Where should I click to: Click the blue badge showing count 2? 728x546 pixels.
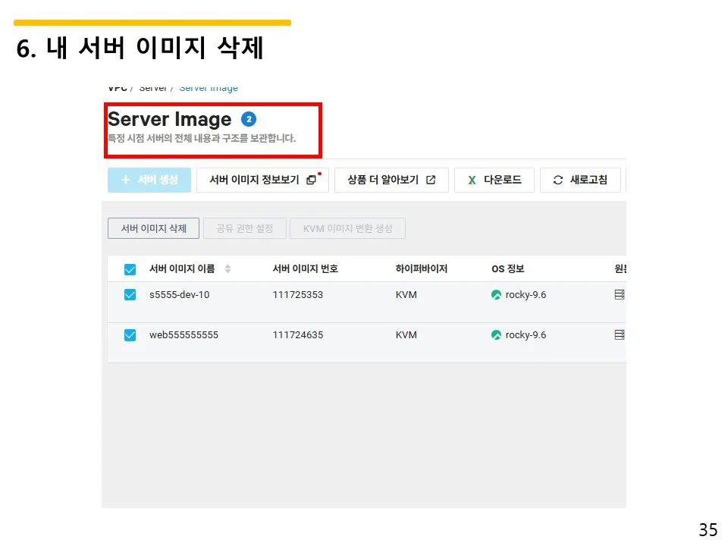point(248,118)
